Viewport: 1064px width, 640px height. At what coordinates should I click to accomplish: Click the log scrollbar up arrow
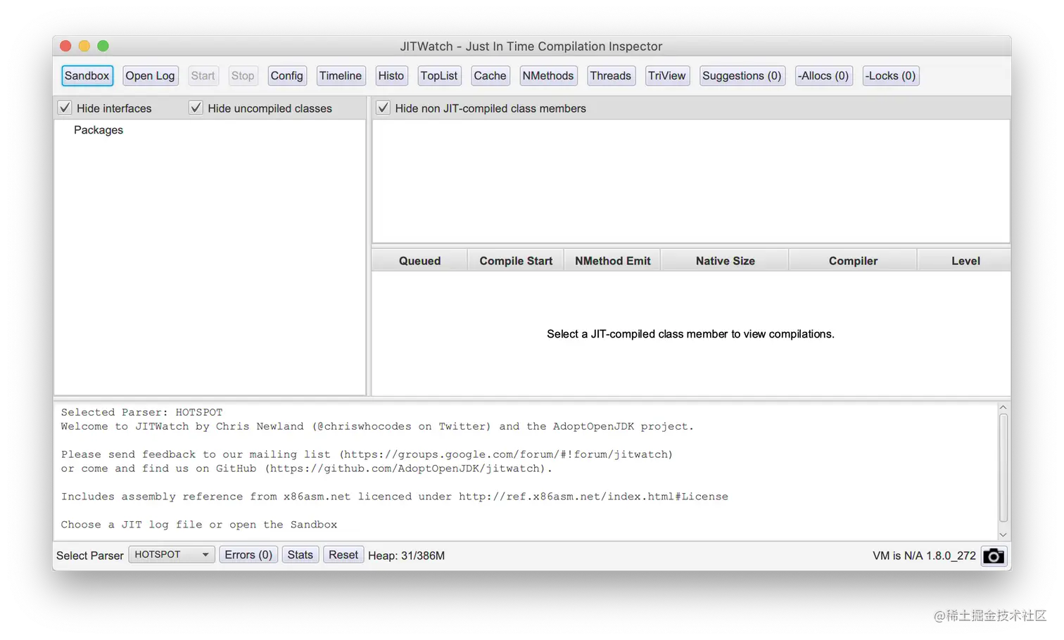coord(1003,407)
